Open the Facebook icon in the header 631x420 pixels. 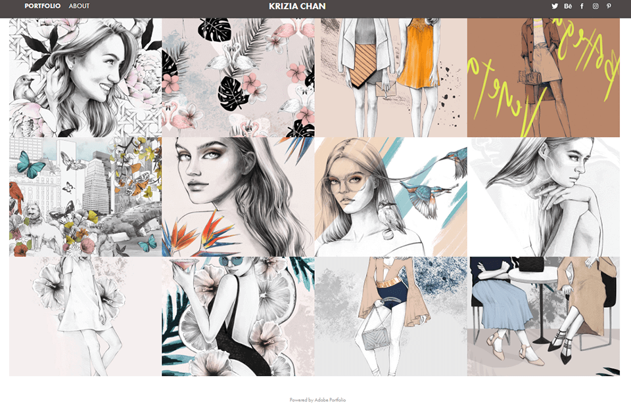click(582, 6)
